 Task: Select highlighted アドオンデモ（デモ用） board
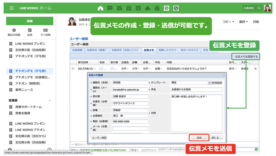(x=29, y=71)
